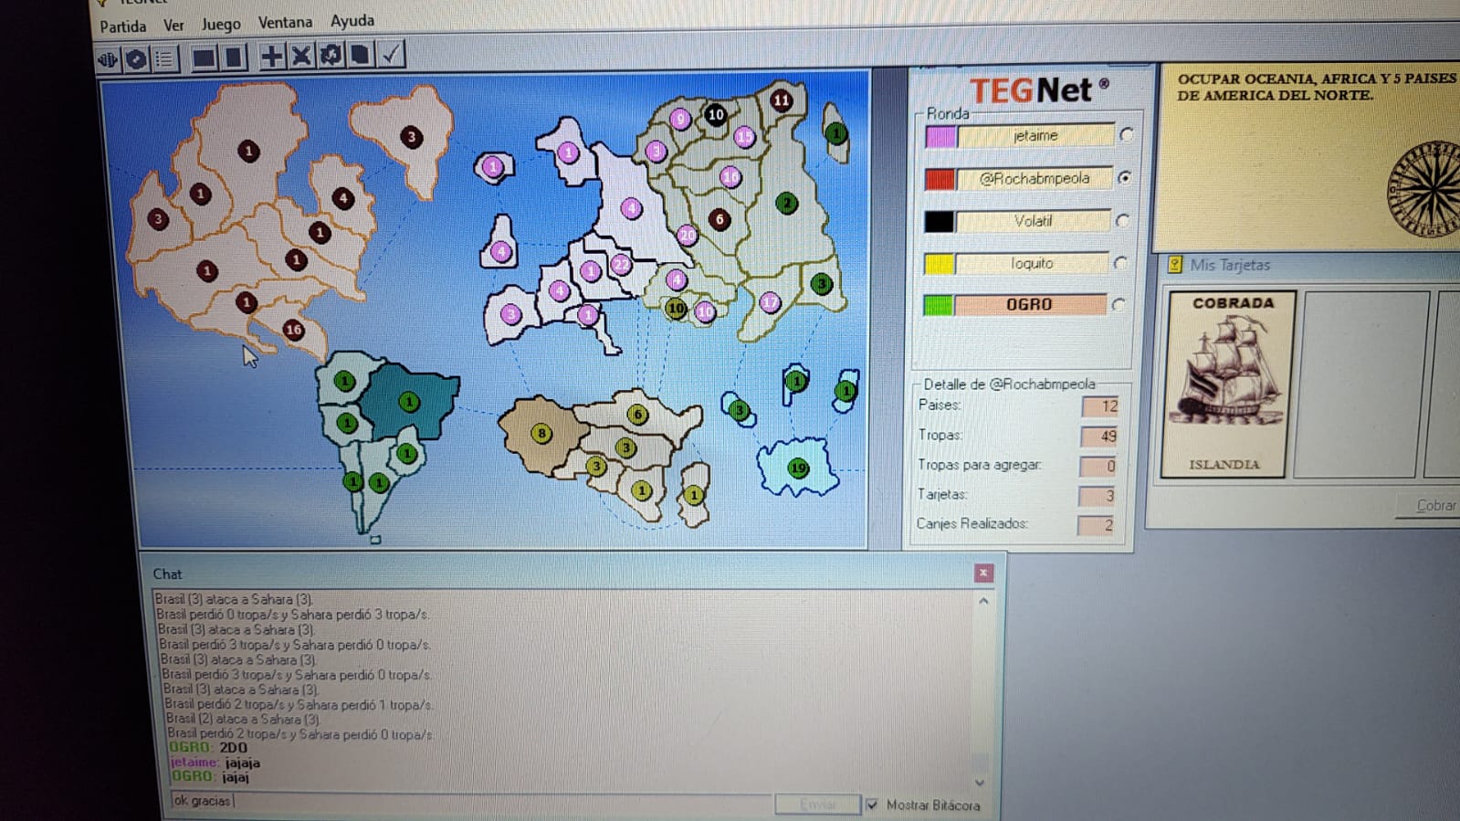Screen dimensions: 1460x821
Task: Click the OGRO player name button
Action: (x=1030, y=304)
